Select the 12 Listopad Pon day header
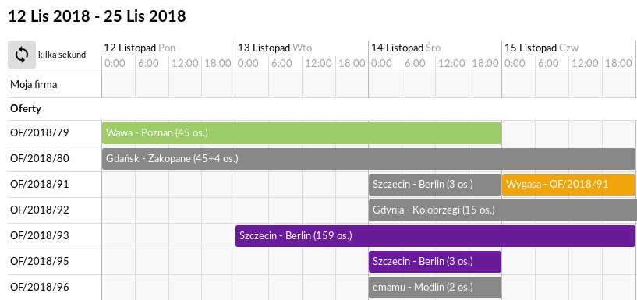 140,48
